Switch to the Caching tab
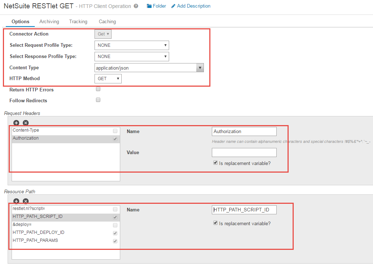 (x=107, y=21)
